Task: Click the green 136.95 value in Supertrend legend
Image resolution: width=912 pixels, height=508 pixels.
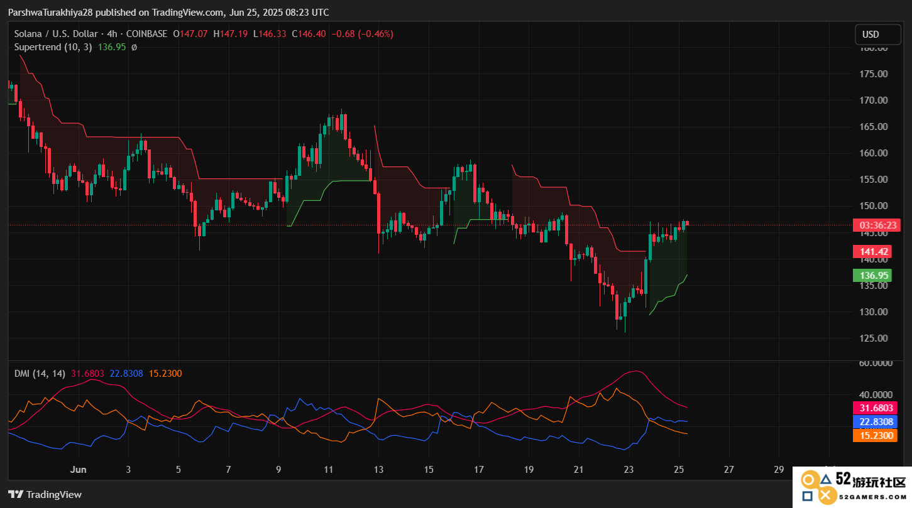Action: (112, 47)
